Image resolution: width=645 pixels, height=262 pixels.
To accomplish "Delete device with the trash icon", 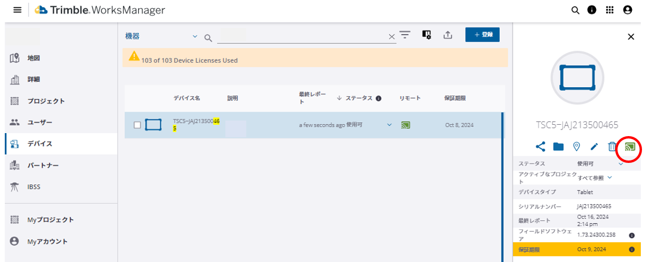I will (612, 146).
